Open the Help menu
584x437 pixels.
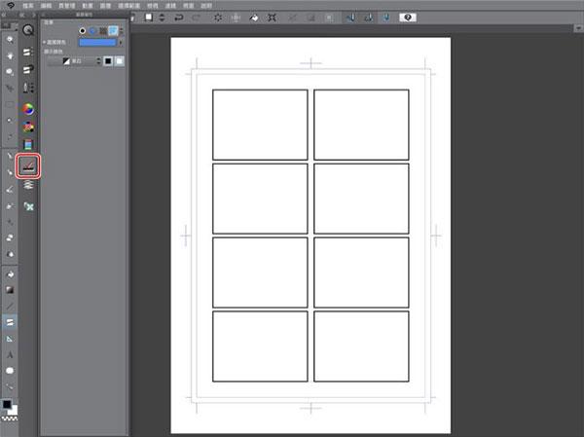pos(206,6)
